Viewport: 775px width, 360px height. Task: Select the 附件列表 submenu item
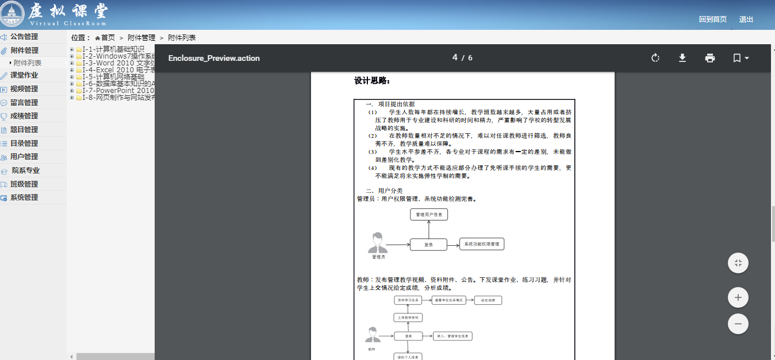[x=28, y=63]
